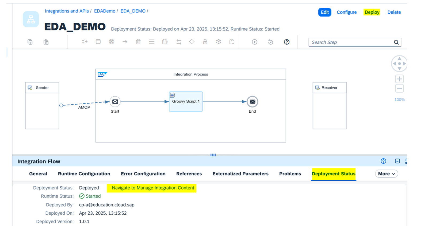Select the Receiver participant box

pos(330,106)
